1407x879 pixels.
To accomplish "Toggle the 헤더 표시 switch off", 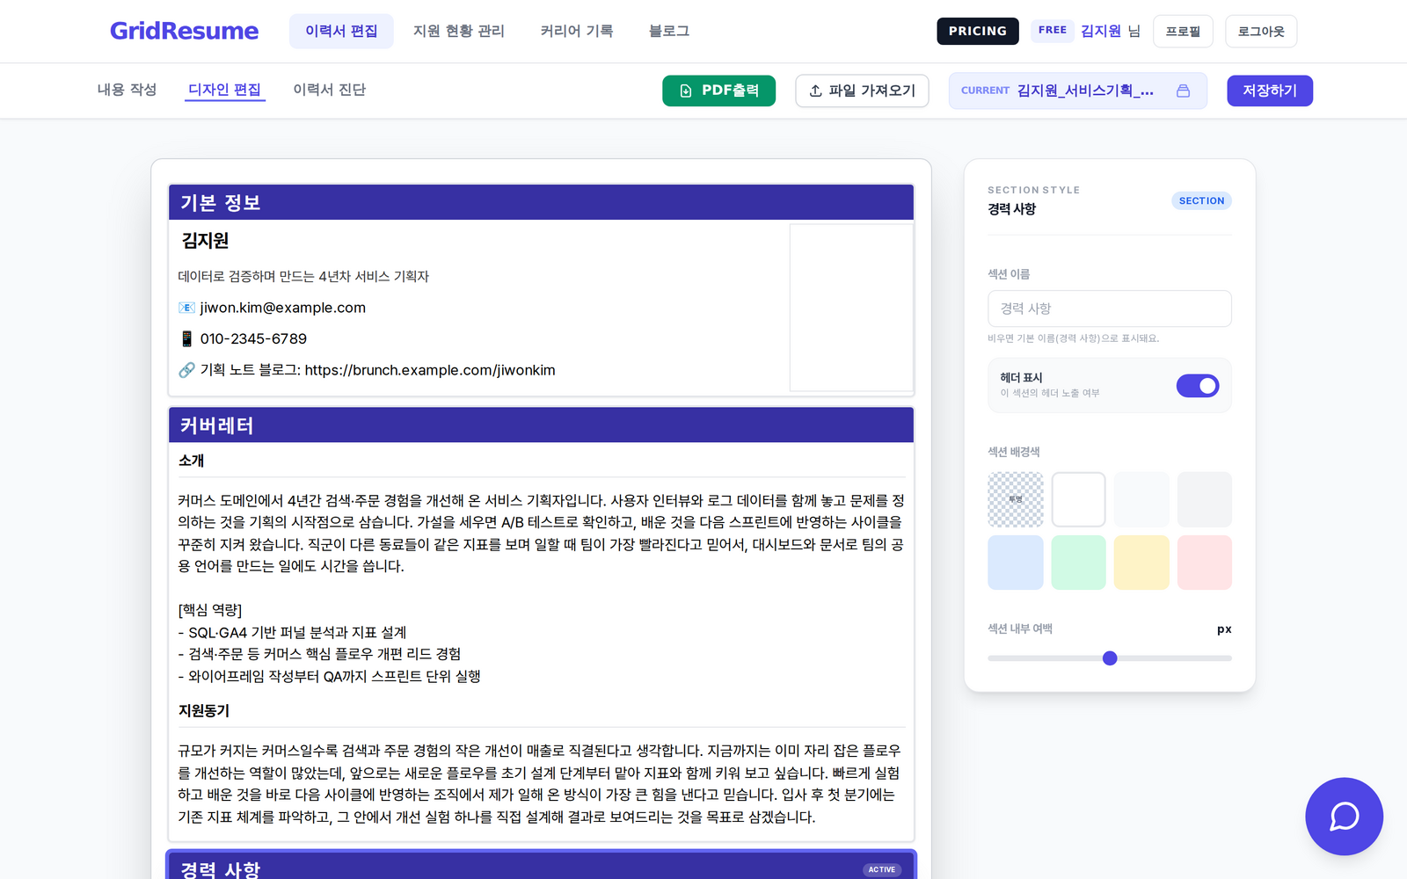I will (1198, 385).
